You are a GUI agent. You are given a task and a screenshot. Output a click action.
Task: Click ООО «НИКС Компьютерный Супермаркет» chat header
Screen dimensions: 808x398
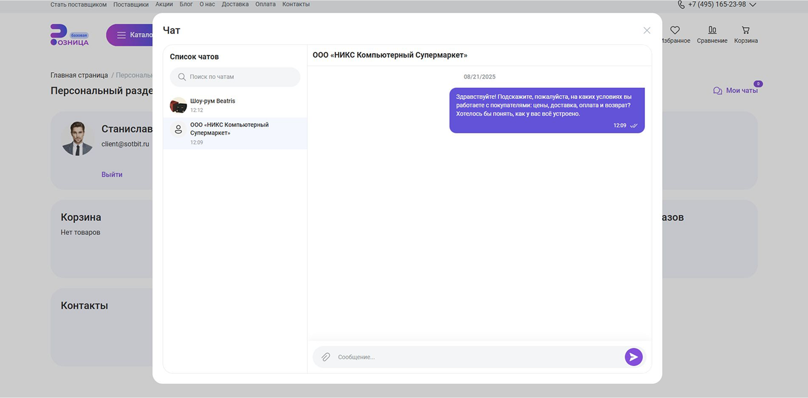(x=390, y=55)
